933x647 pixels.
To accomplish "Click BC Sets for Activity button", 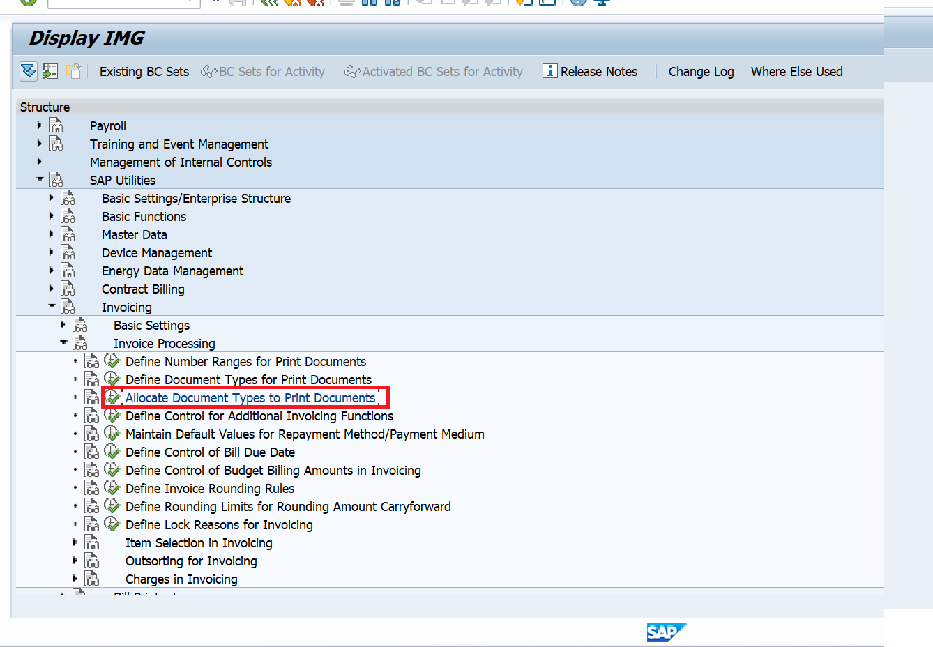I will pyautogui.click(x=263, y=71).
